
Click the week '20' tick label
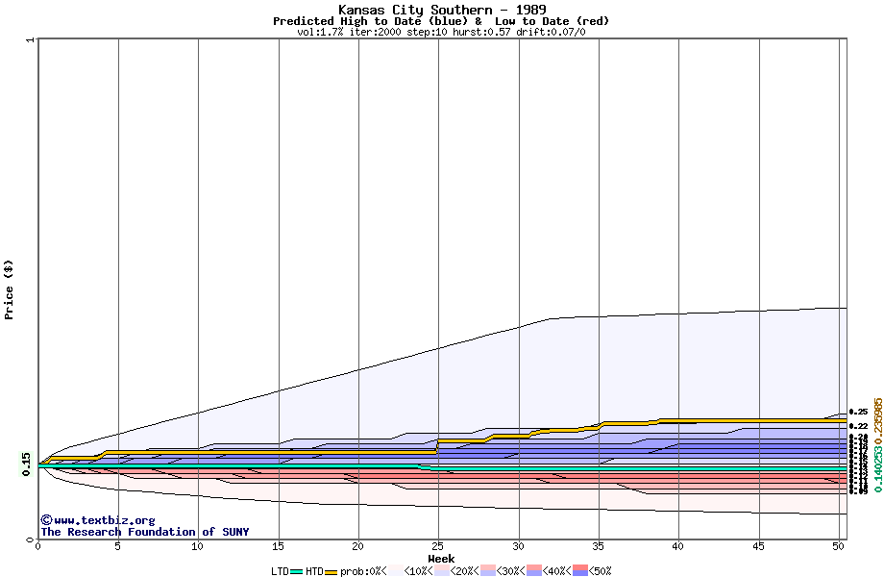coord(358,546)
